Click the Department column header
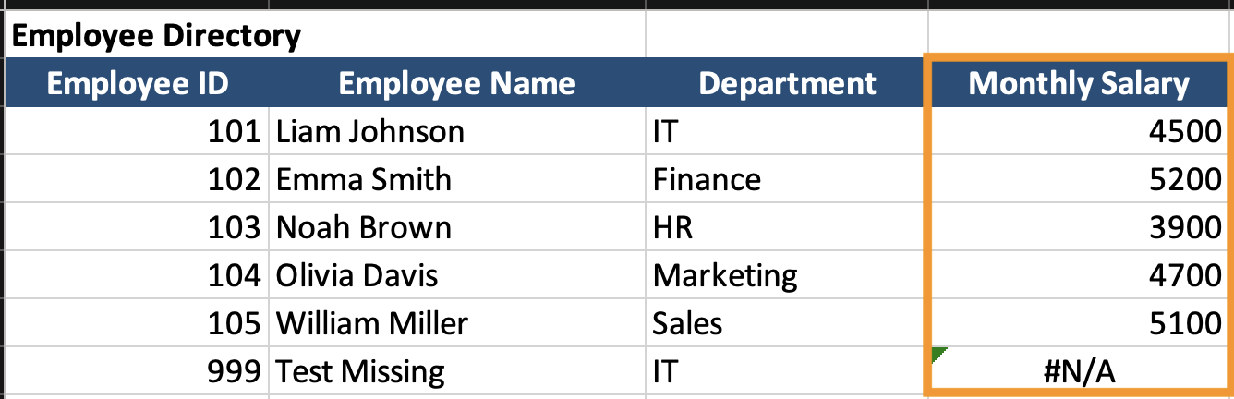Screen dimensions: 1234x399 [787, 84]
